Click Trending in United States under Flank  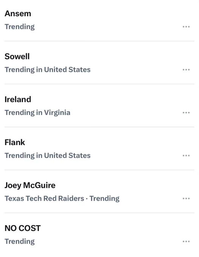pyautogui.click(x=48, y=156)
